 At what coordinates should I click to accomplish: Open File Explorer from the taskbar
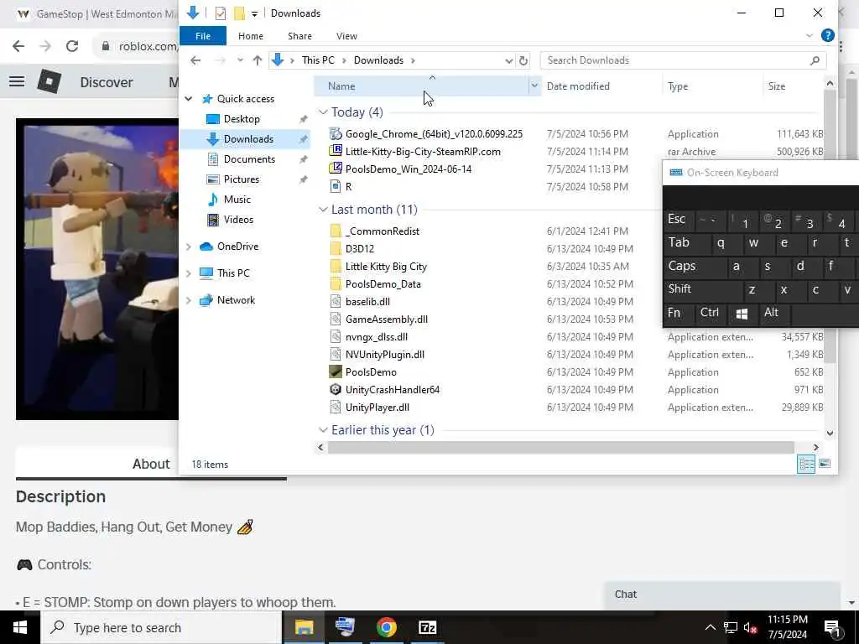pos(304,627)
